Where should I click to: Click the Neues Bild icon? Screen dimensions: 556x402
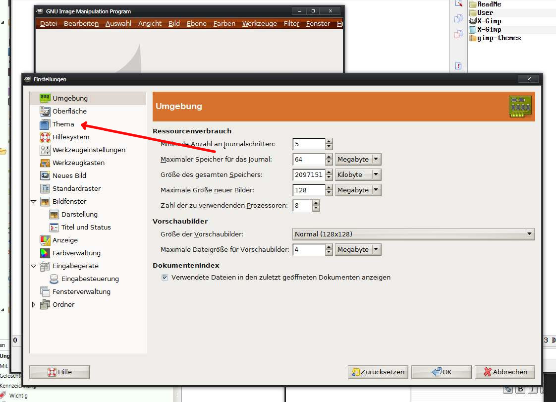(x=45, y=175)
